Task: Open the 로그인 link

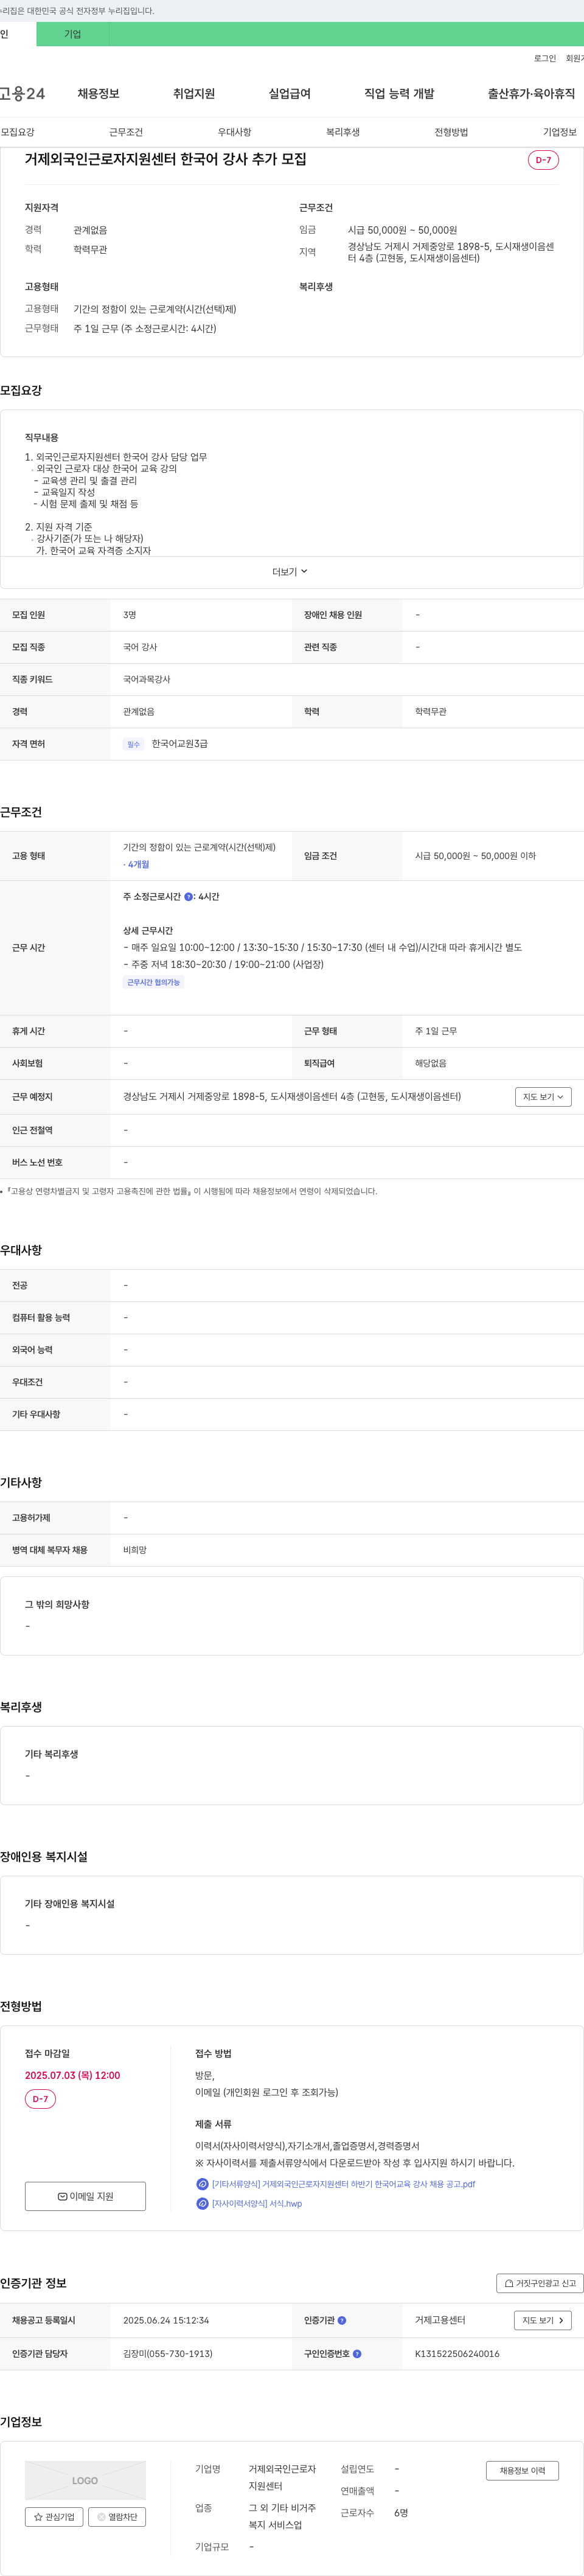Action: (x=545, y=59)
